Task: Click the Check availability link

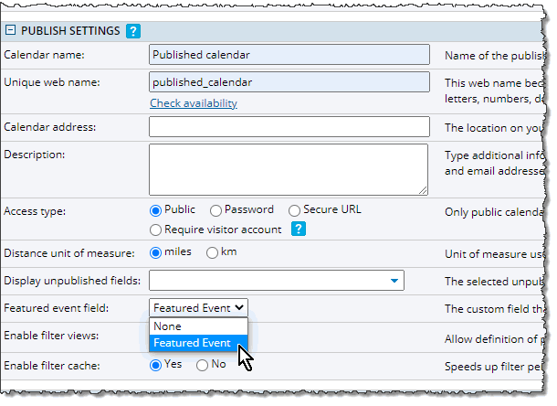Action: click(194, 103)
